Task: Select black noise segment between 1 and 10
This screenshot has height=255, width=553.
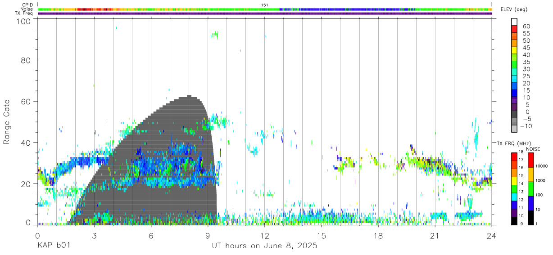Action: [x=531, y=217]
